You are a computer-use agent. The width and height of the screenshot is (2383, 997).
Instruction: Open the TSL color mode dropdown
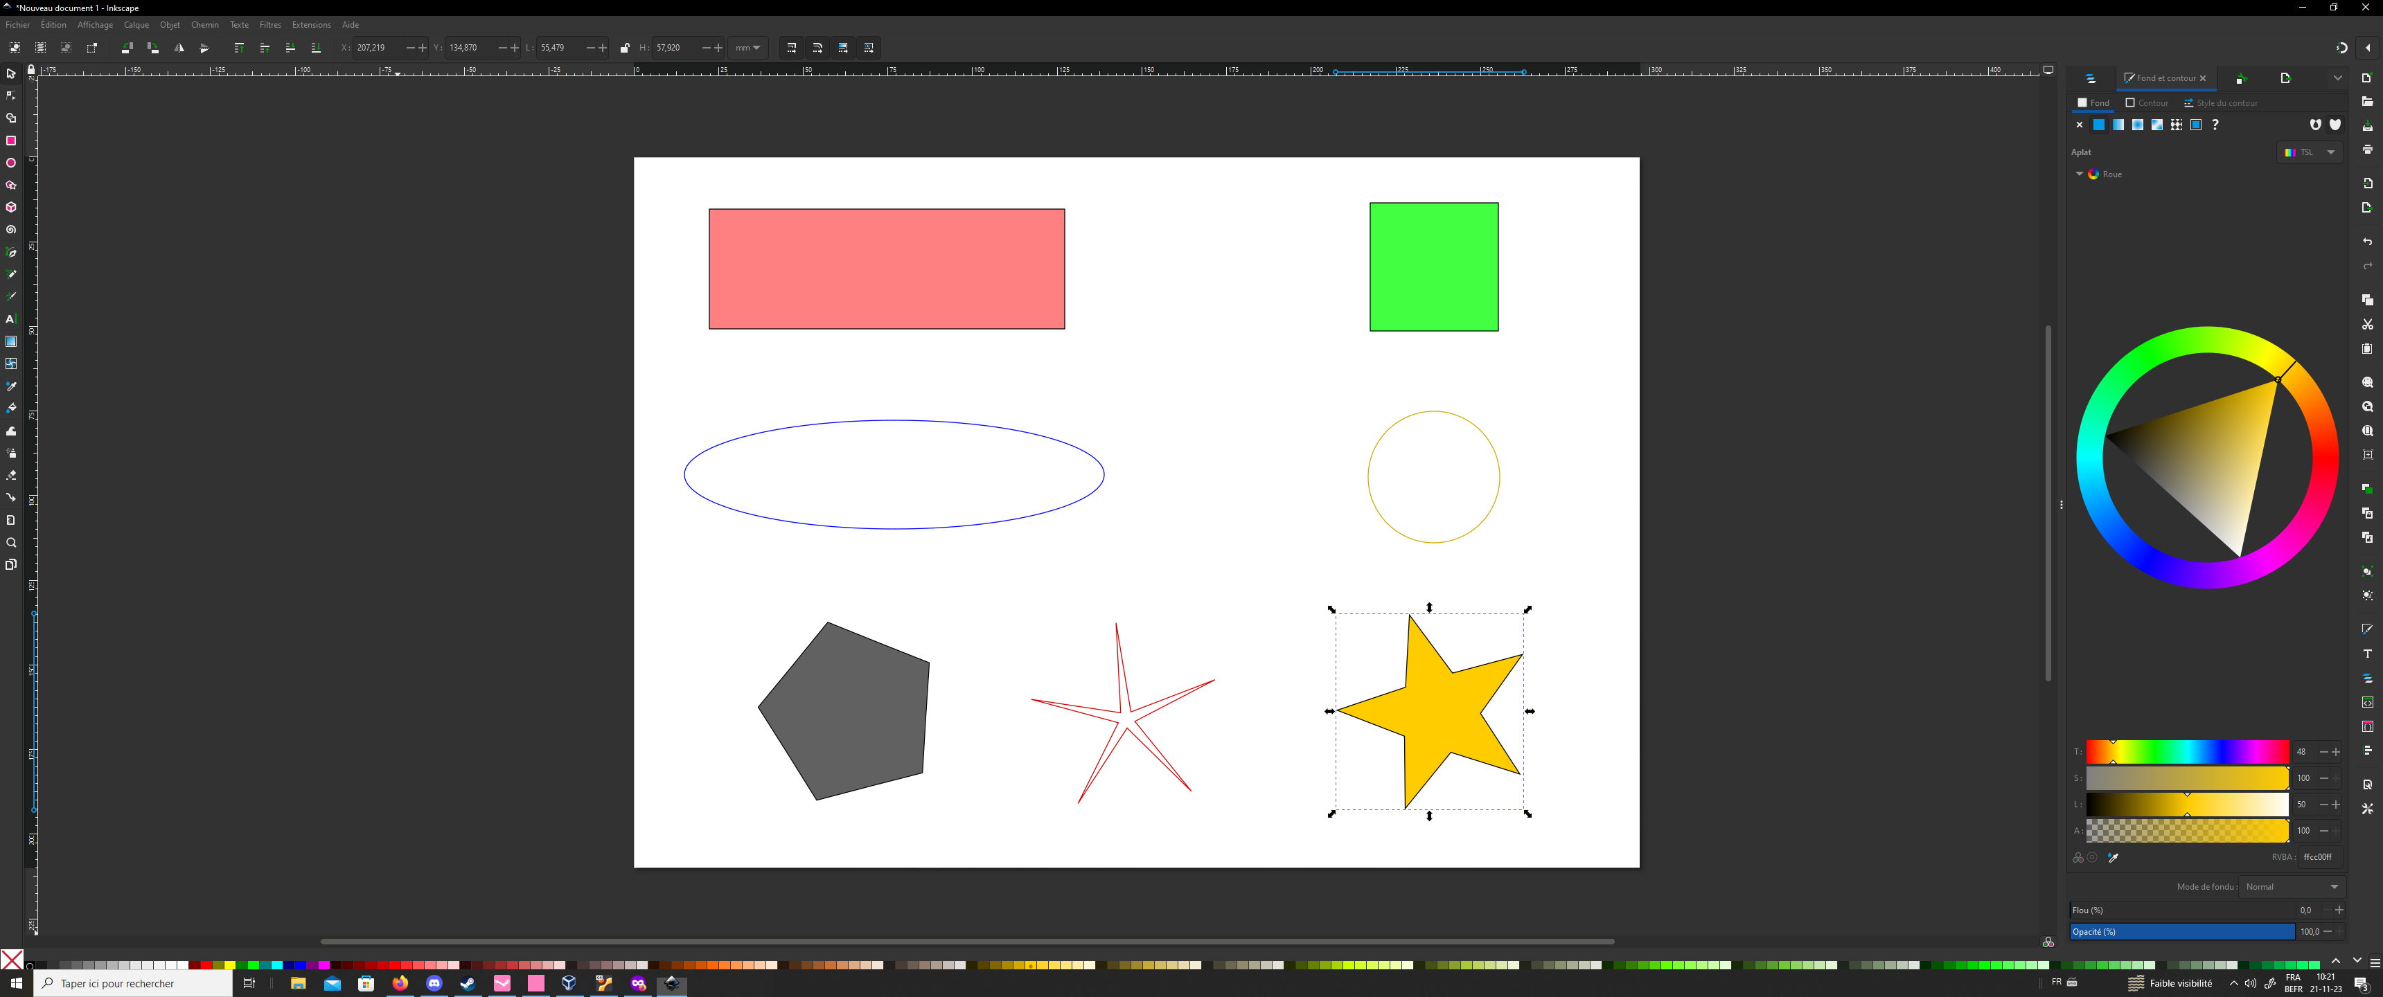click(x=2310, y=152)
